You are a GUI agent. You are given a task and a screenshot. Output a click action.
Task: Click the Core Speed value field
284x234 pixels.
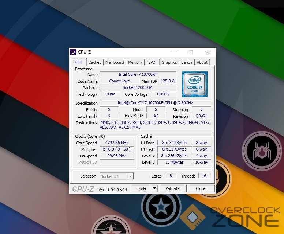117,143
